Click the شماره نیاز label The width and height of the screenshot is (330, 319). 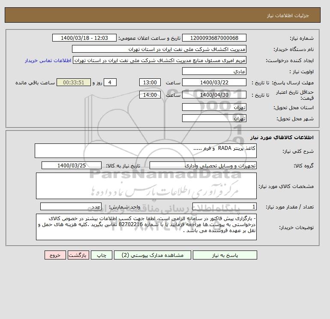[x=302, y=38]
